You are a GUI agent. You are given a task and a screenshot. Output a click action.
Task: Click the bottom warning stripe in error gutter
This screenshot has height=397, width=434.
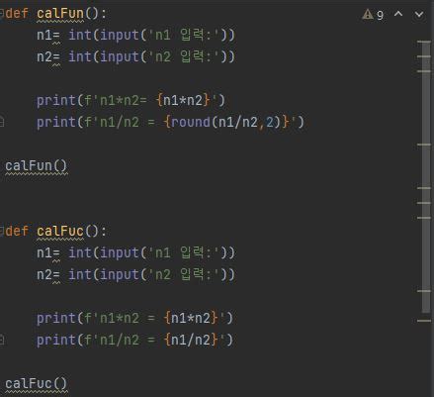tap(424, 321)
